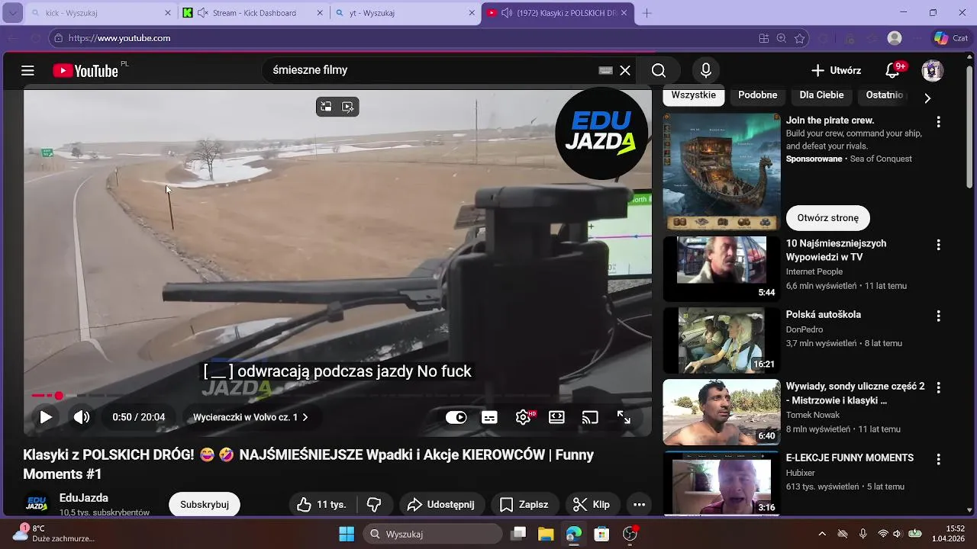The image size is (977, 549).
Task: Open the on-screen keyboard in search
Action: tap(606, 70)
